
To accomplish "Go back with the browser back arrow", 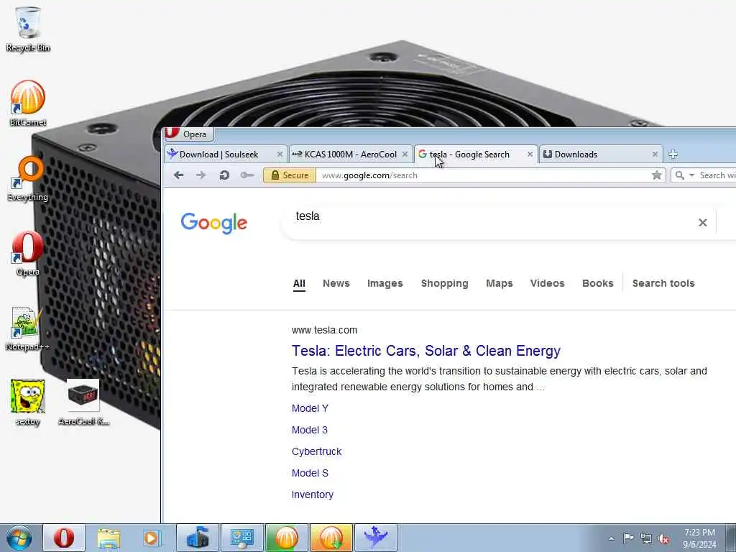I will click(178, 175).
